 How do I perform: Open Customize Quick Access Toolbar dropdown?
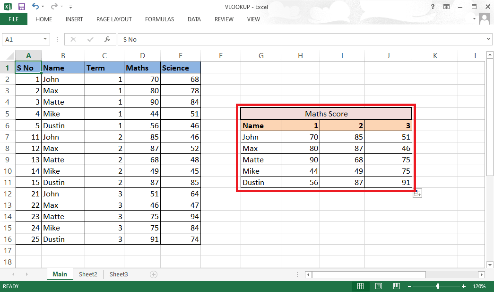click(70, 7)
